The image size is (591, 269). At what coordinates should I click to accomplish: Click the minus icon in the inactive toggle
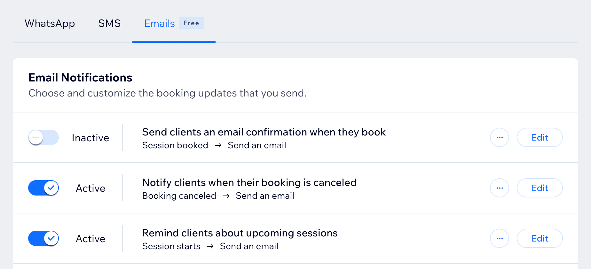pos(36,137)
